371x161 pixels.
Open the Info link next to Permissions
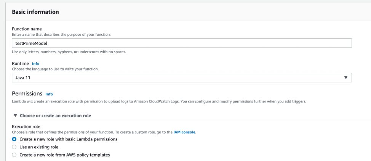(49, 94)
